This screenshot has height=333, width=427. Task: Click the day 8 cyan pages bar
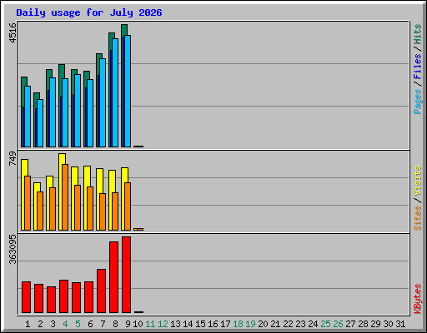pos(115,92)
